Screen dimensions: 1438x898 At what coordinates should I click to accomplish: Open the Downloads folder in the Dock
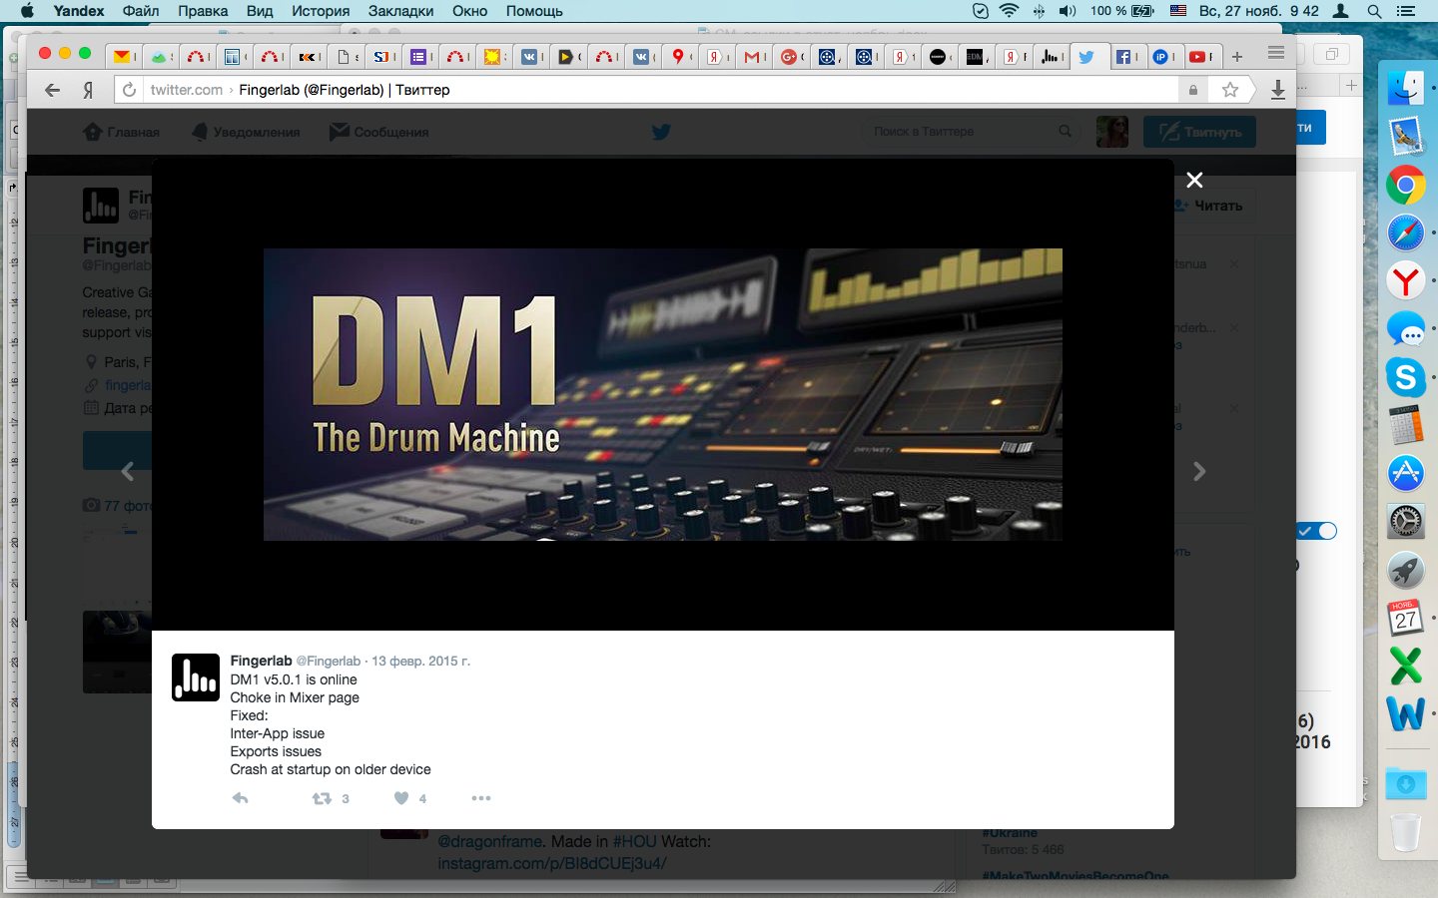click(1406, 783)
